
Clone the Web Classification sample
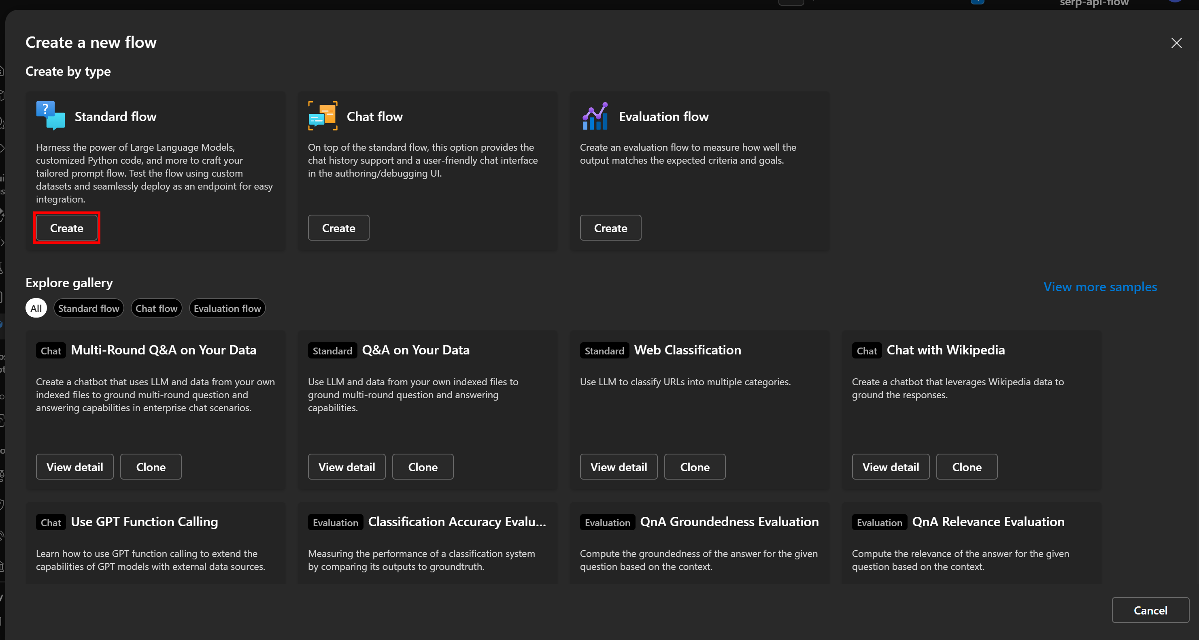695,467
